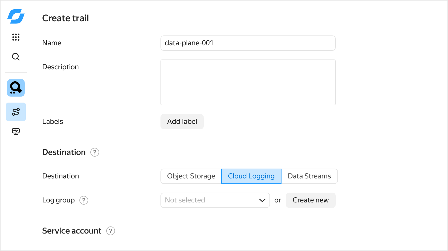The width and height of the screenshot is (448, 251).
Task: Show the Log group help tooltip
Action: 84,200
